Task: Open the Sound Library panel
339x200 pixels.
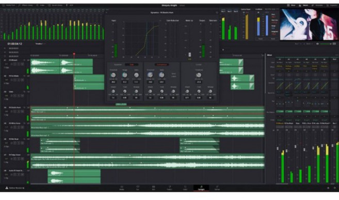Action: coord(55,5)
